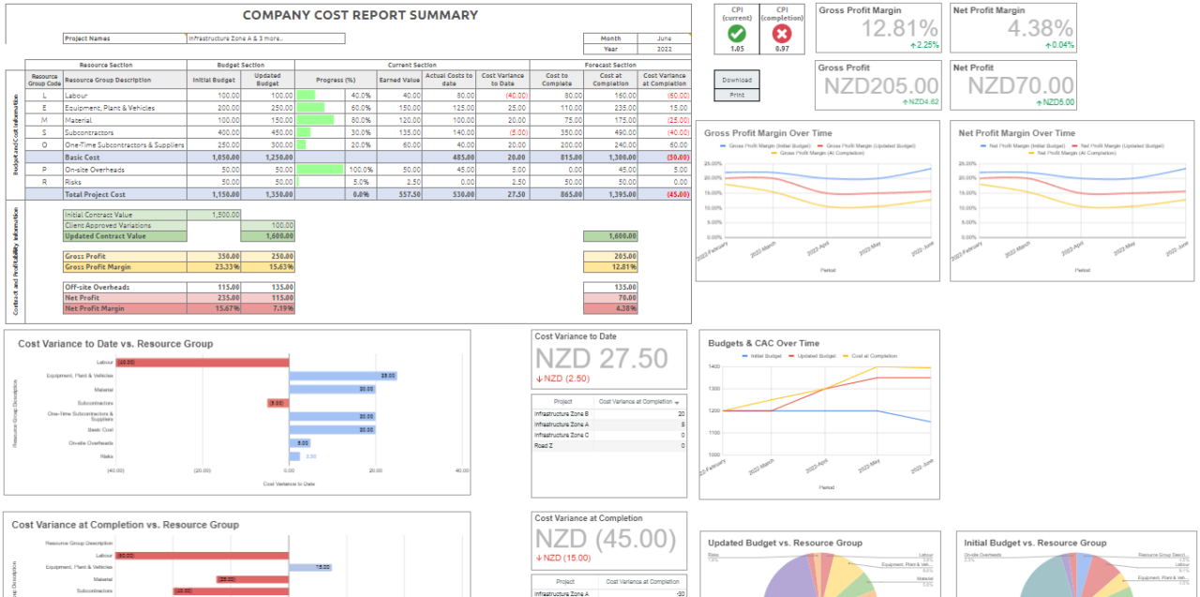Click the Download button

(x=737, y=81)
